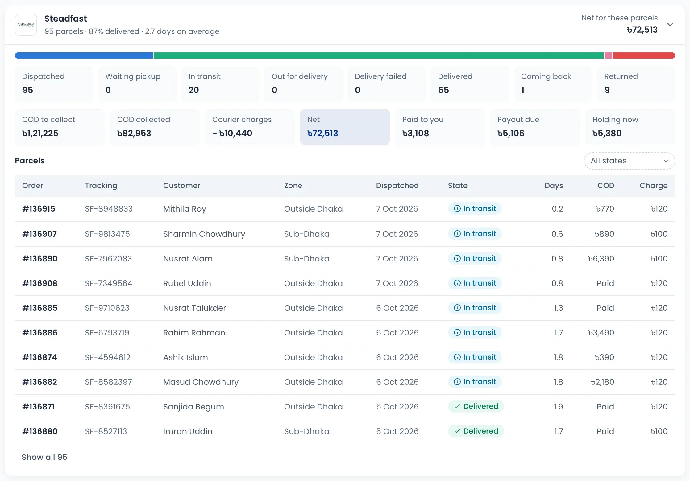The height and width of the screenshot is (481, 690).
Task: Sort by the COD column header
Action: [606, 186]
